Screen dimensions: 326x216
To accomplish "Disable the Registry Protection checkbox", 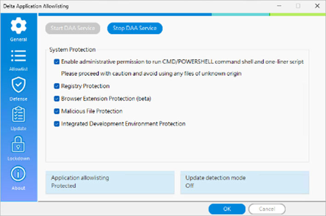I will point(57,86).
